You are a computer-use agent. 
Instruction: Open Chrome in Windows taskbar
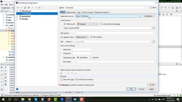(29, 99)
